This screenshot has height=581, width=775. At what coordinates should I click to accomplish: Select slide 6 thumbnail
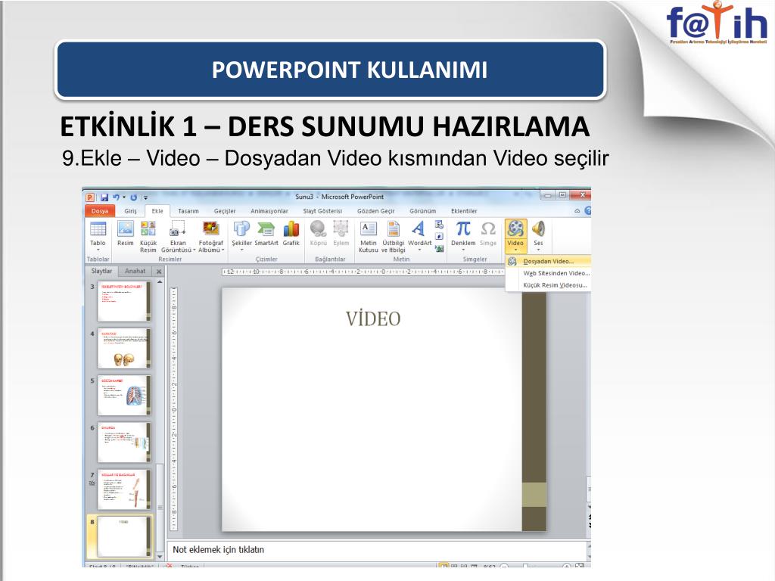click(x=123, y=442)
